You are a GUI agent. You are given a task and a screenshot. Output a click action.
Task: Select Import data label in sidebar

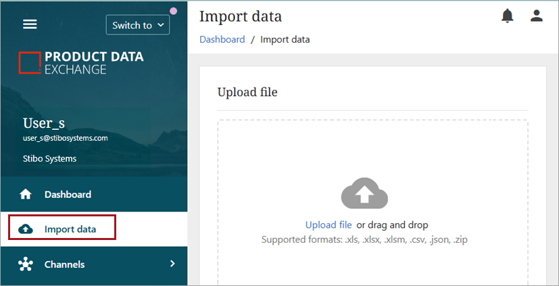point(70,229)
